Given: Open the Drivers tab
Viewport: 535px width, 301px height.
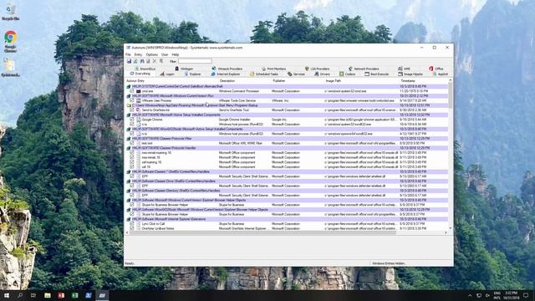Looking at the screenshot, I should pyautogui.click(x=322, y=74).
